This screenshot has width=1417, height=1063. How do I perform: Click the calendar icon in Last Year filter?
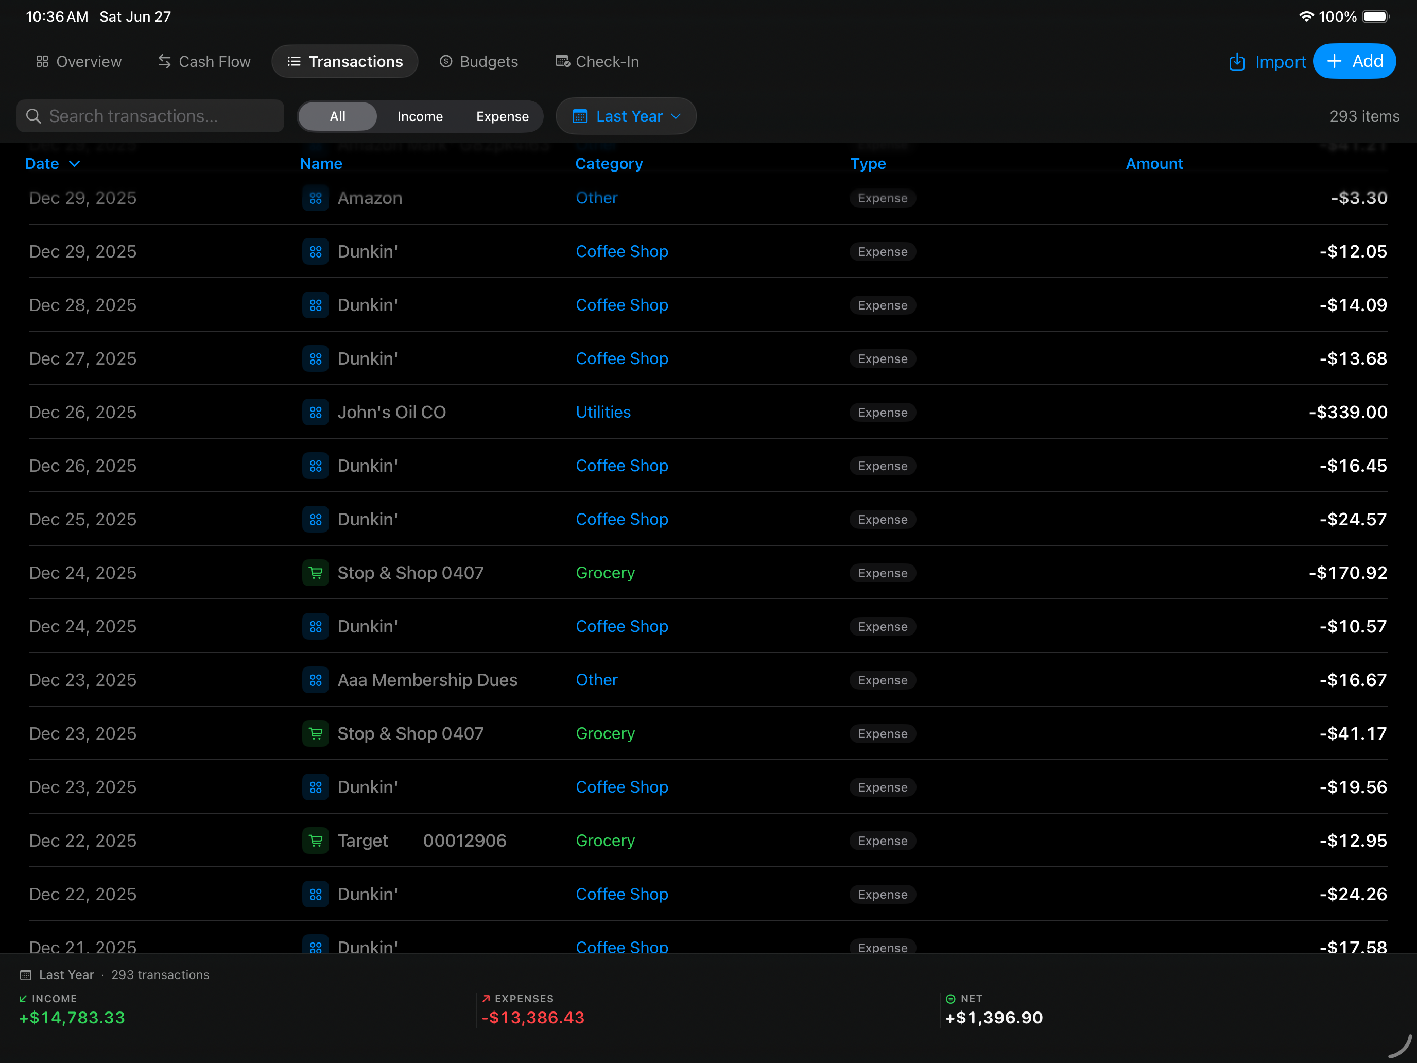click(x=580, y=116)
